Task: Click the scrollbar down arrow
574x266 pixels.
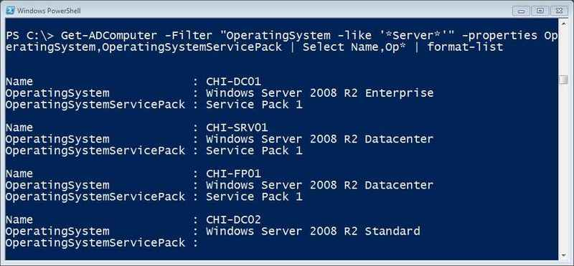Action: 564,255
